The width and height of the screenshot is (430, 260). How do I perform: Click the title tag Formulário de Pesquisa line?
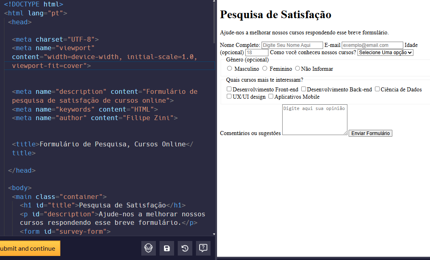click(x=102, y=148)
